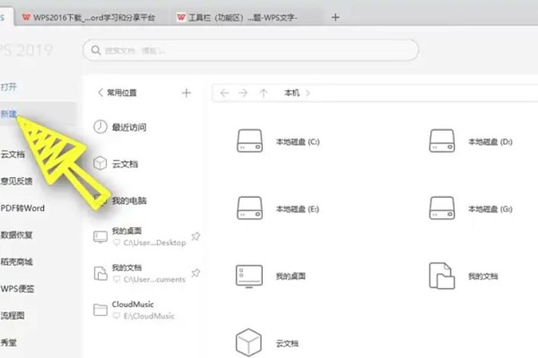Viewport: 538px width, 358px height.
Task: Expand the chevron after 本机 breadcrumb
Action: (308, 93)
